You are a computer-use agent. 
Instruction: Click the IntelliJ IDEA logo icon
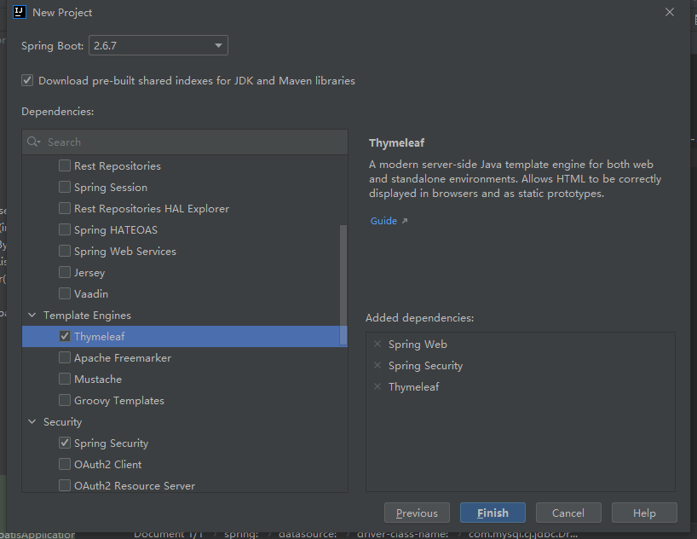pos(20,12)
